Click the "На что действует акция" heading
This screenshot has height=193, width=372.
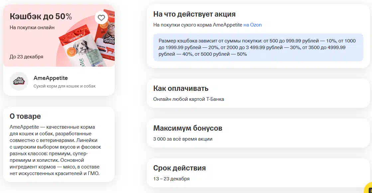click(x=194, y=14)
